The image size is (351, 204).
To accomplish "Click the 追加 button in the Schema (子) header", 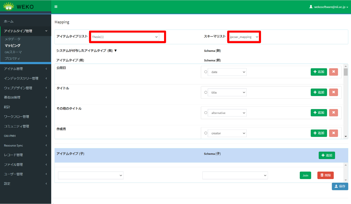I will tap(327, 155).
